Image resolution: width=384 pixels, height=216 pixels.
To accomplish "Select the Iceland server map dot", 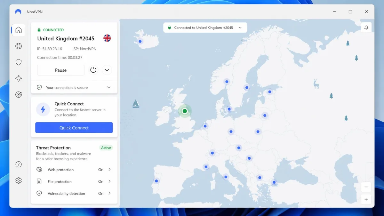I will coord(140,41).
